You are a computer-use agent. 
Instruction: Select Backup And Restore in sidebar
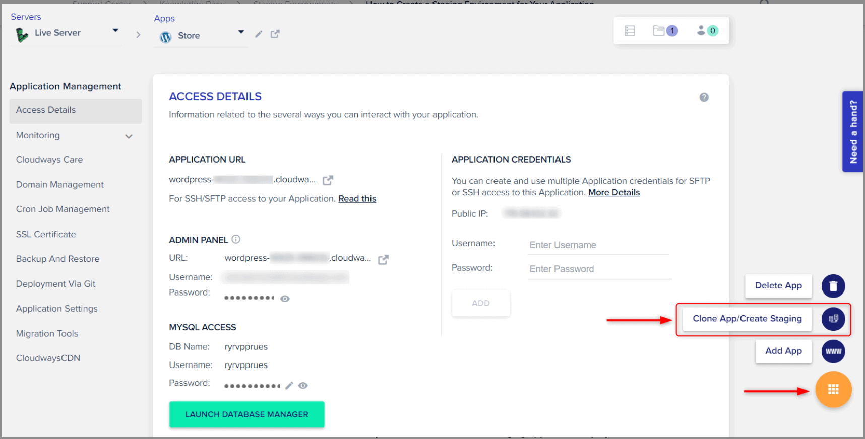coord(57,259)
